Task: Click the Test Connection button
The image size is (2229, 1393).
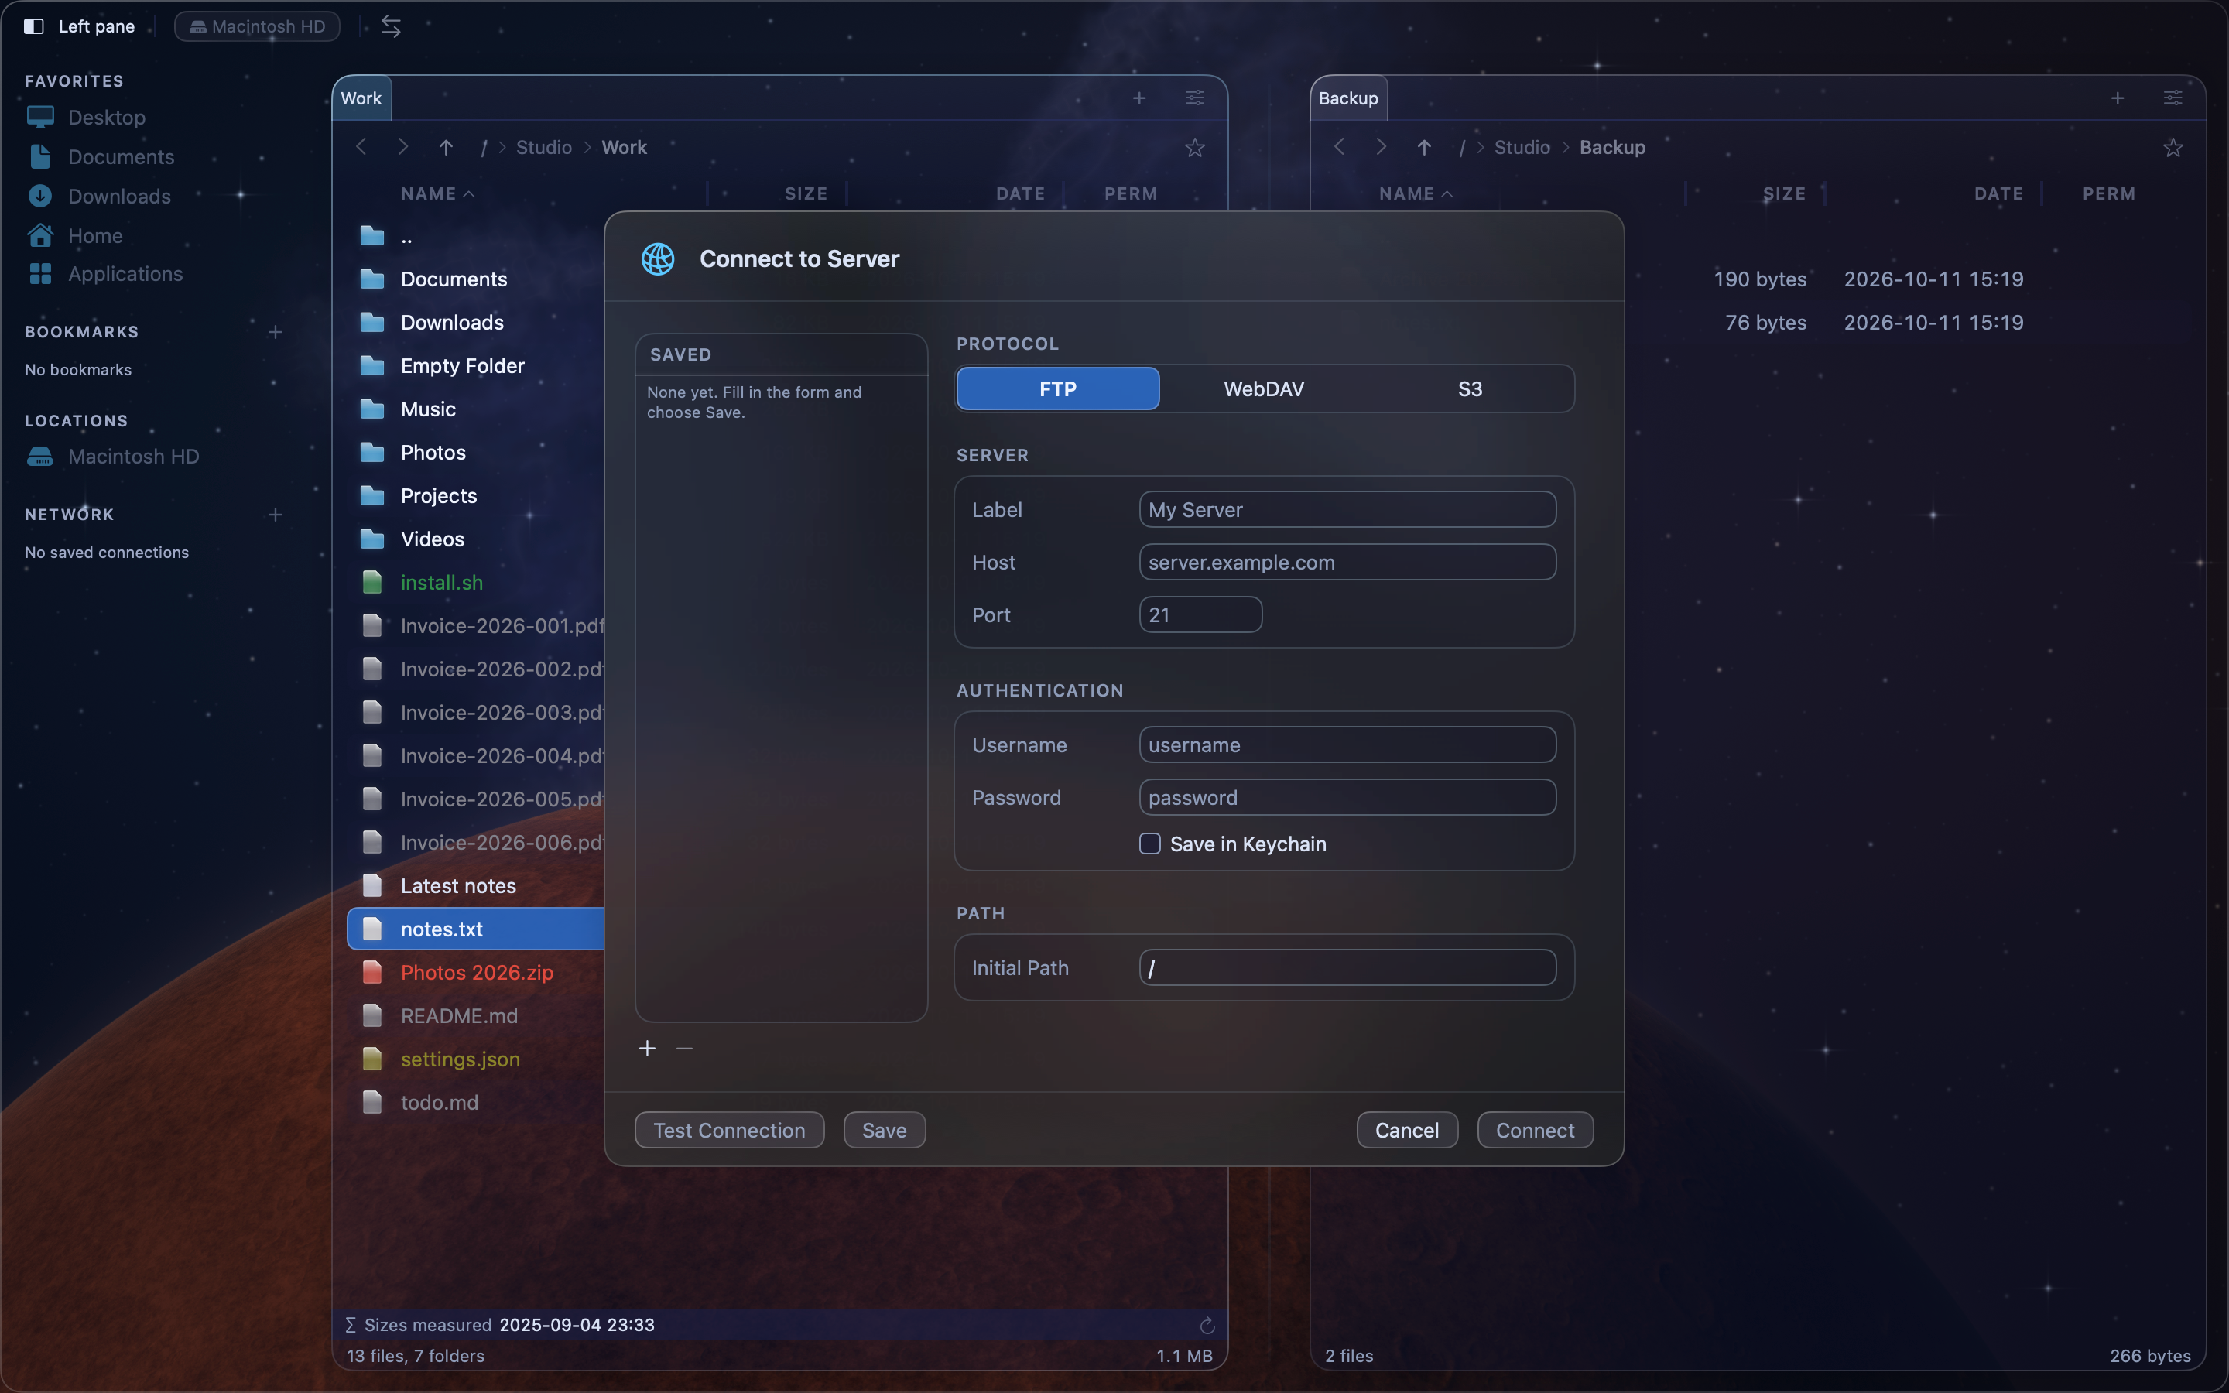Action: pos(728,1131)
